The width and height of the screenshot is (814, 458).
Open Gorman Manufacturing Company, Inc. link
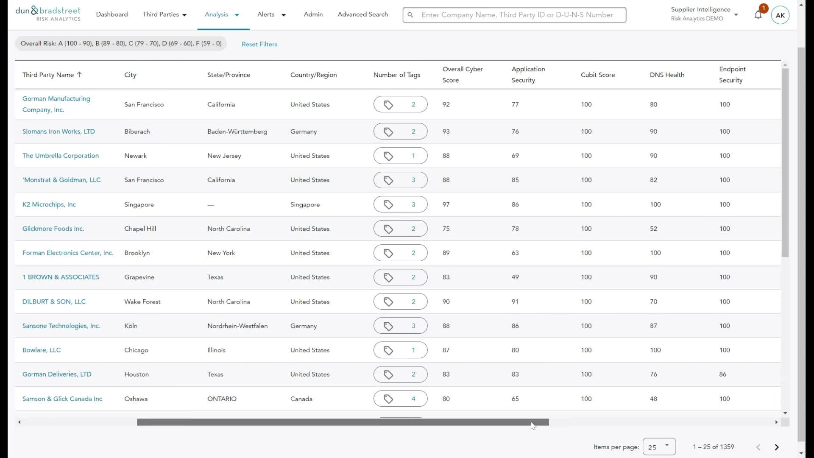pyautogui.click(x=56, y=104)
